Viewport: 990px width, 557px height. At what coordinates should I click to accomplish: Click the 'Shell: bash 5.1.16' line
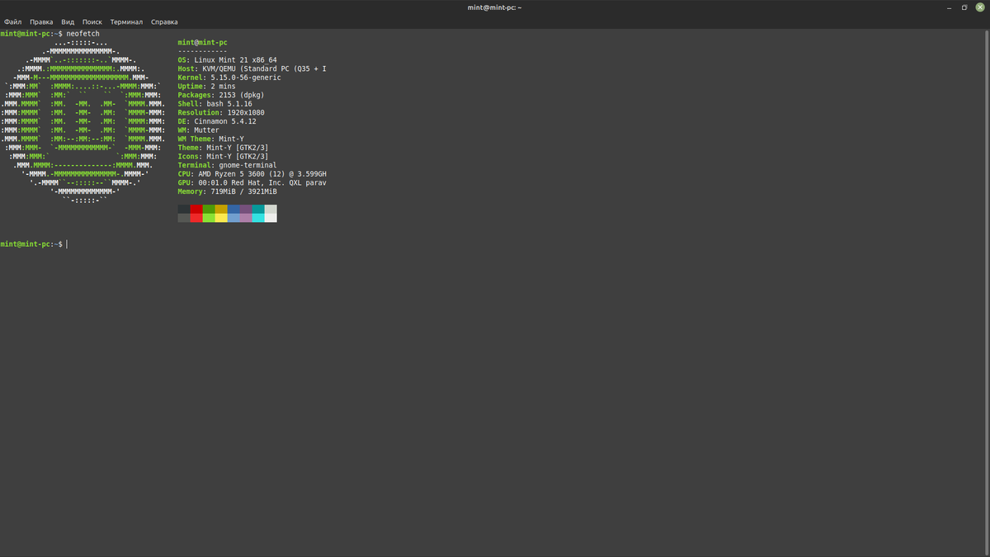214,103
